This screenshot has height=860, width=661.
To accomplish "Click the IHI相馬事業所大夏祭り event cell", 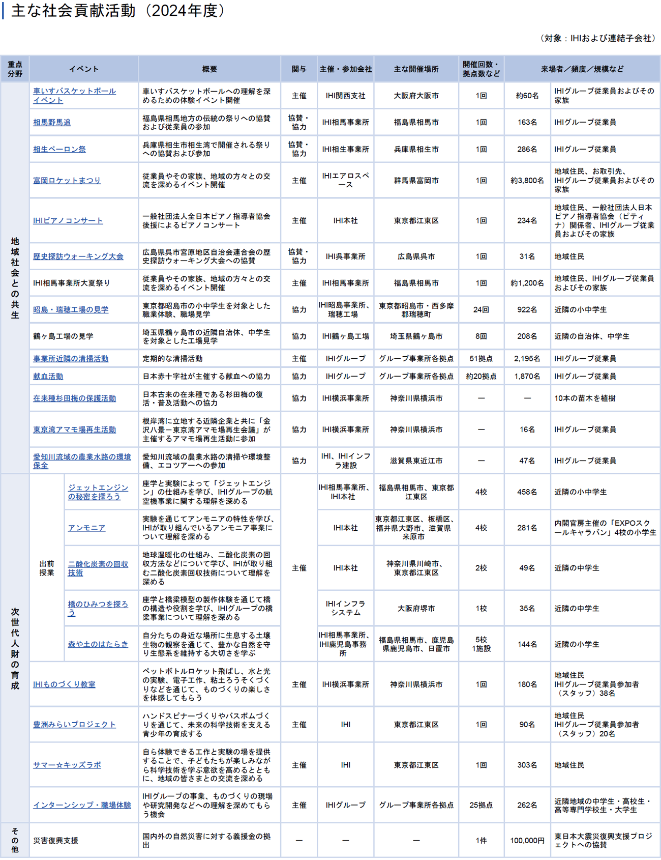I will 84,283.
